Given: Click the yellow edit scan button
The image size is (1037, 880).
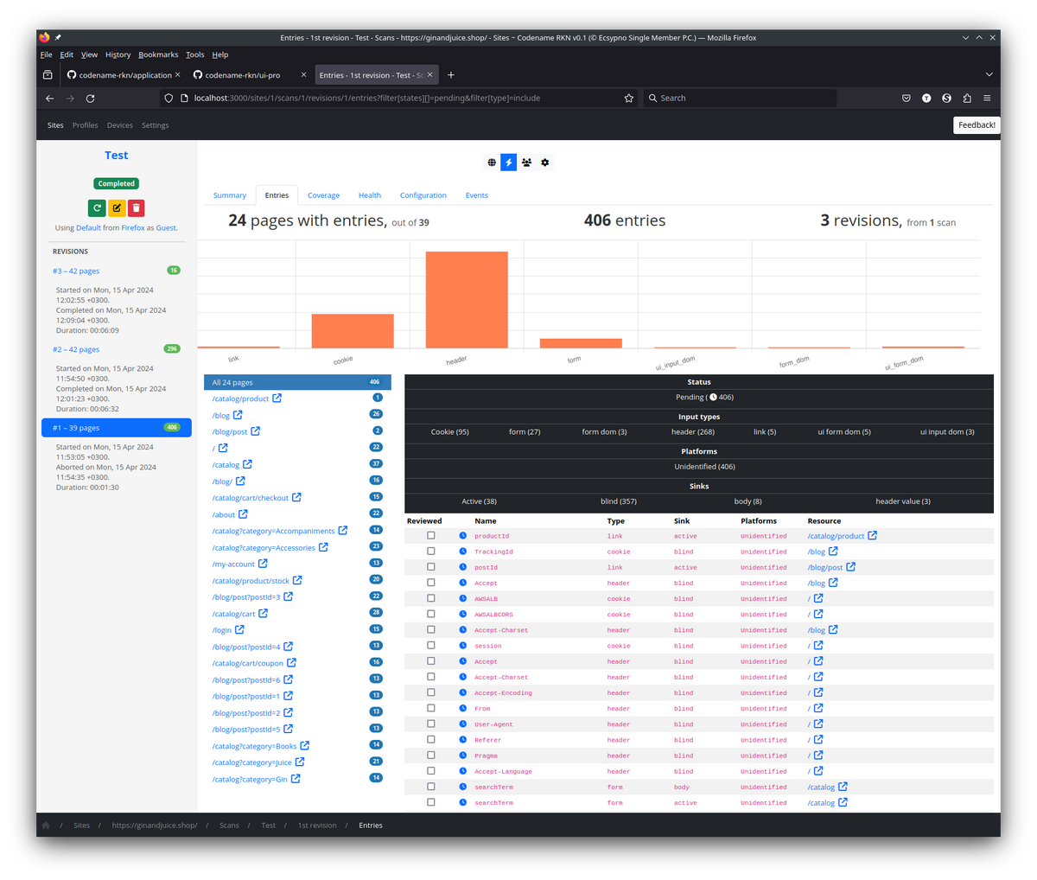Looking at the screenshot, I should coord(117,207).
